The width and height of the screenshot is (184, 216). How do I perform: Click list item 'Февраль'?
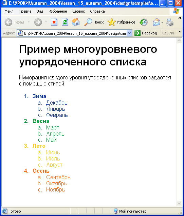57,115
